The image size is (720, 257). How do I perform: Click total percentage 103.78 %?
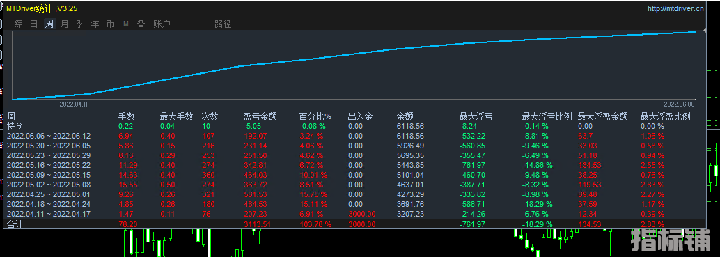coord(315,224)
